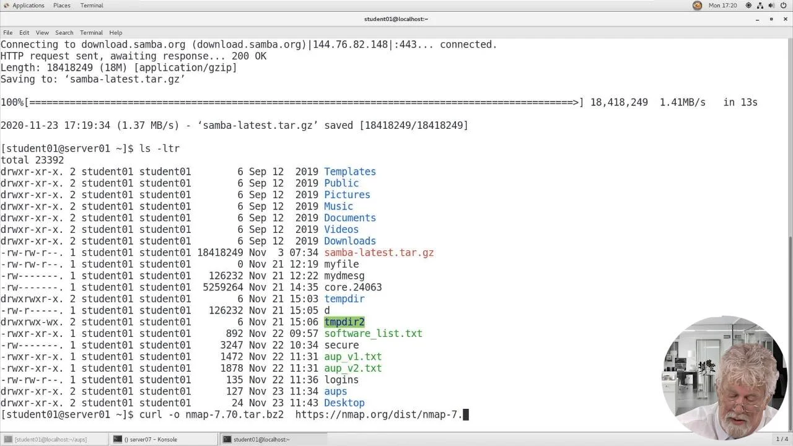
Task: Click the 'ls -ltr' command text
Action: (159, 149)
